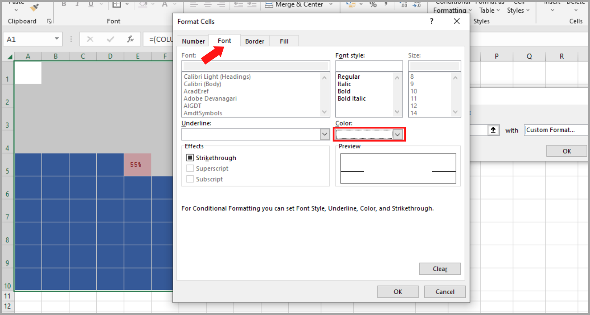Click the collapse dialog range selector icon
This screenshot has width=590, height=315.
coord(494,130)
